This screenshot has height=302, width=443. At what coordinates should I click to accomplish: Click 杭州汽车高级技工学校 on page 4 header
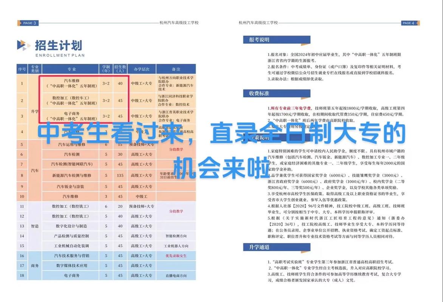click(x=258, y=23)
